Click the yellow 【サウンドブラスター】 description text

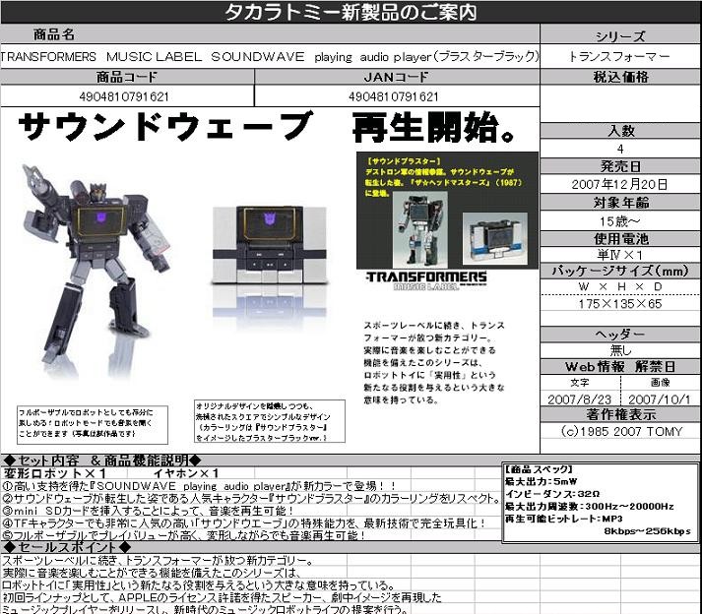[x=444, y=177]
